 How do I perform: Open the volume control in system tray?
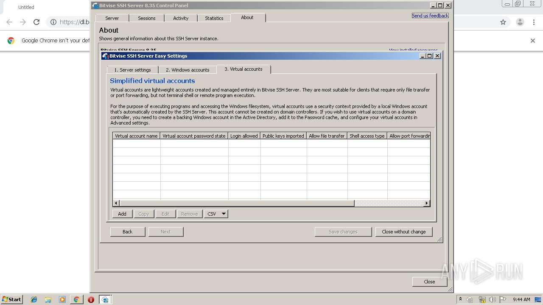(493, 299)
